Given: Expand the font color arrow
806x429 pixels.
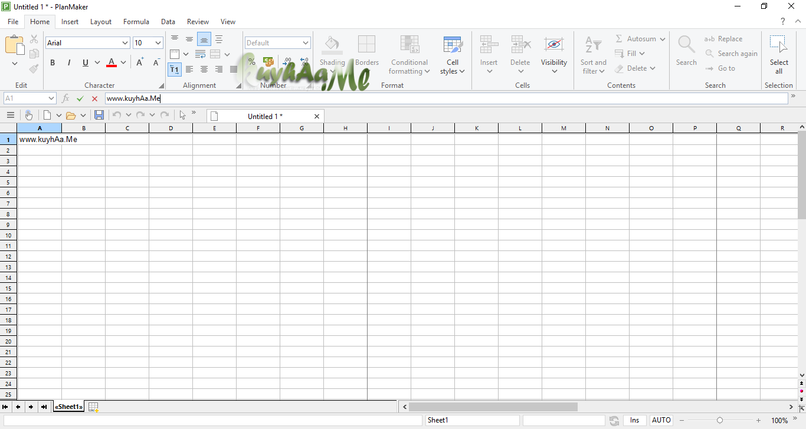Looking at the screenshot, I should coord(123,62).
